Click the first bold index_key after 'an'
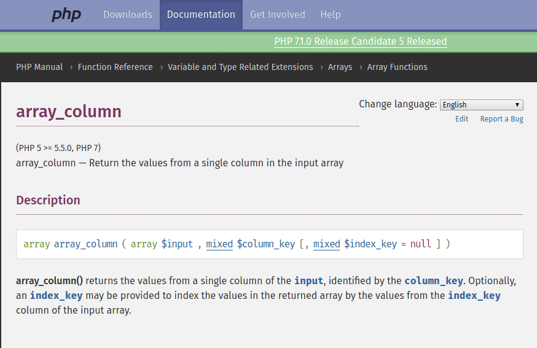This screenshot has height=348, width=537. coord(56,295)
